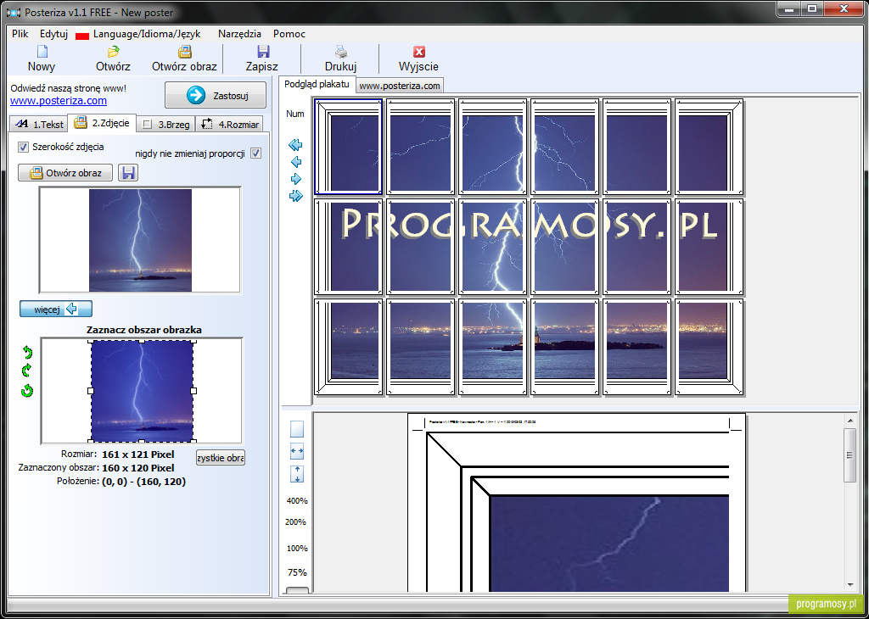Select www.posteriza.com tab
Viewport: 869px width, 619px height.
pos(400,86)
